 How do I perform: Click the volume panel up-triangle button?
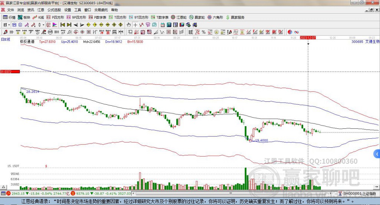click(x=3, y=187)
